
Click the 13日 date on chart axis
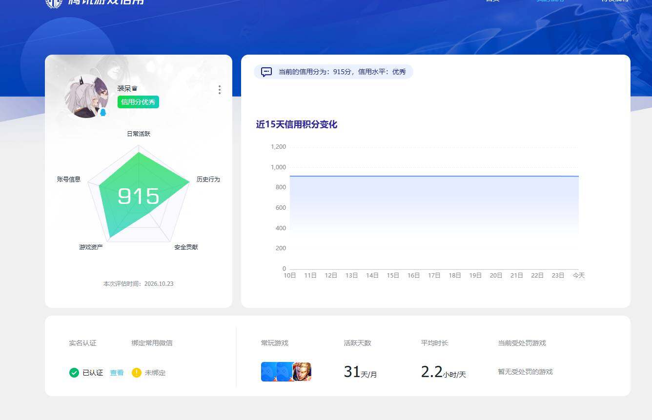[x=351, y=276]
